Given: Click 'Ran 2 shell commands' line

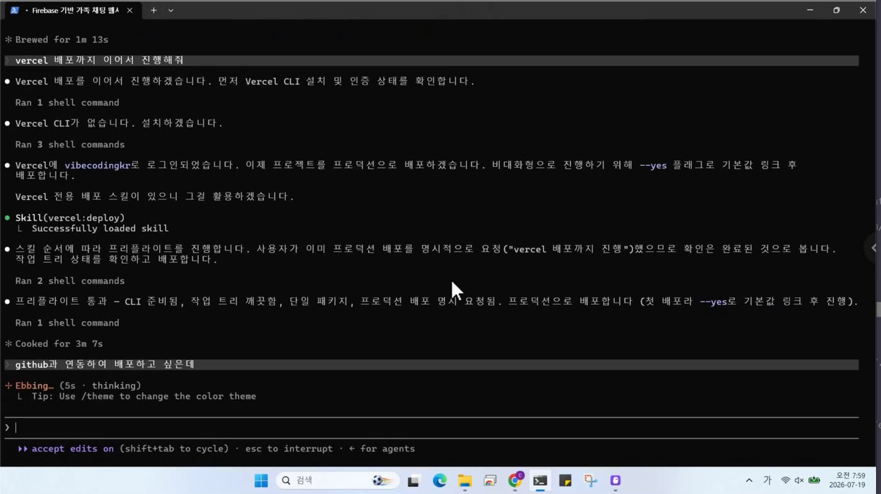Looking at the screenshot, I should [70, 281].
